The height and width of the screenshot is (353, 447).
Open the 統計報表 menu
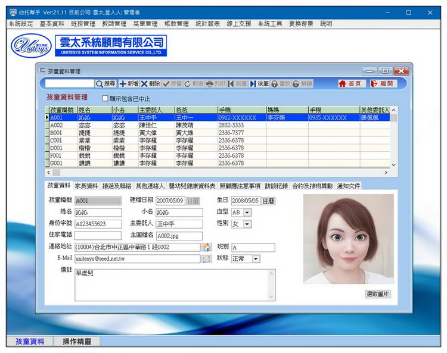[208, 24]
